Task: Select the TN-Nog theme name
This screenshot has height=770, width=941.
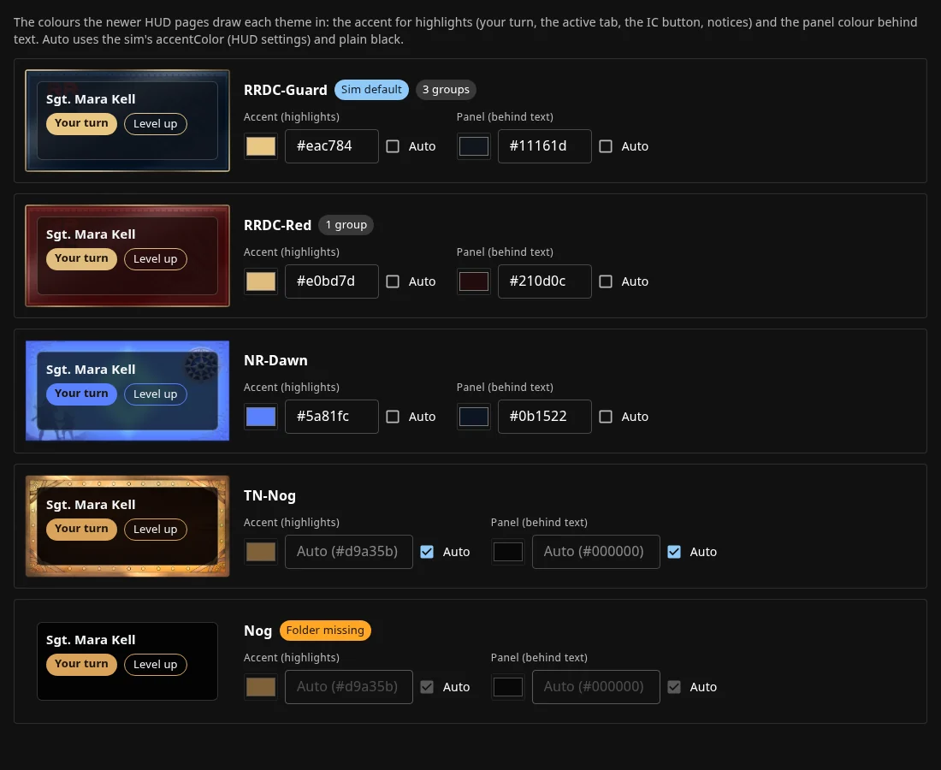Action: (270, 495)
